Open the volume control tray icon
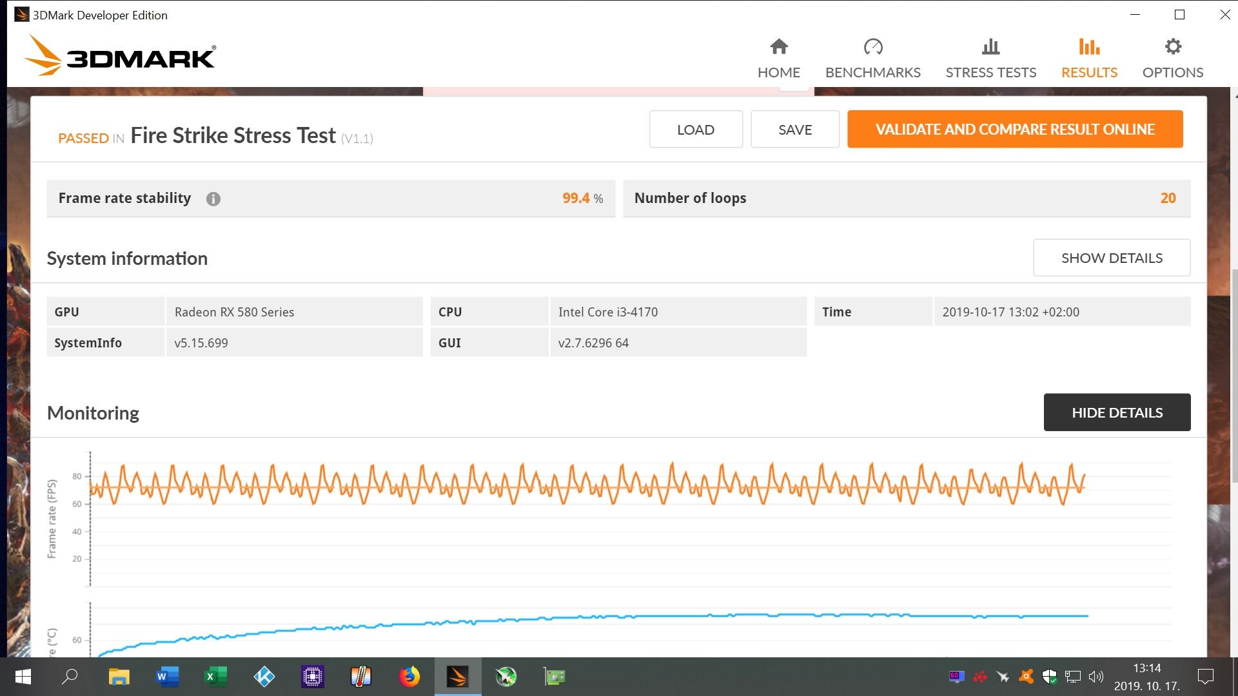Screen dimensions: 1238x696 1096,677
